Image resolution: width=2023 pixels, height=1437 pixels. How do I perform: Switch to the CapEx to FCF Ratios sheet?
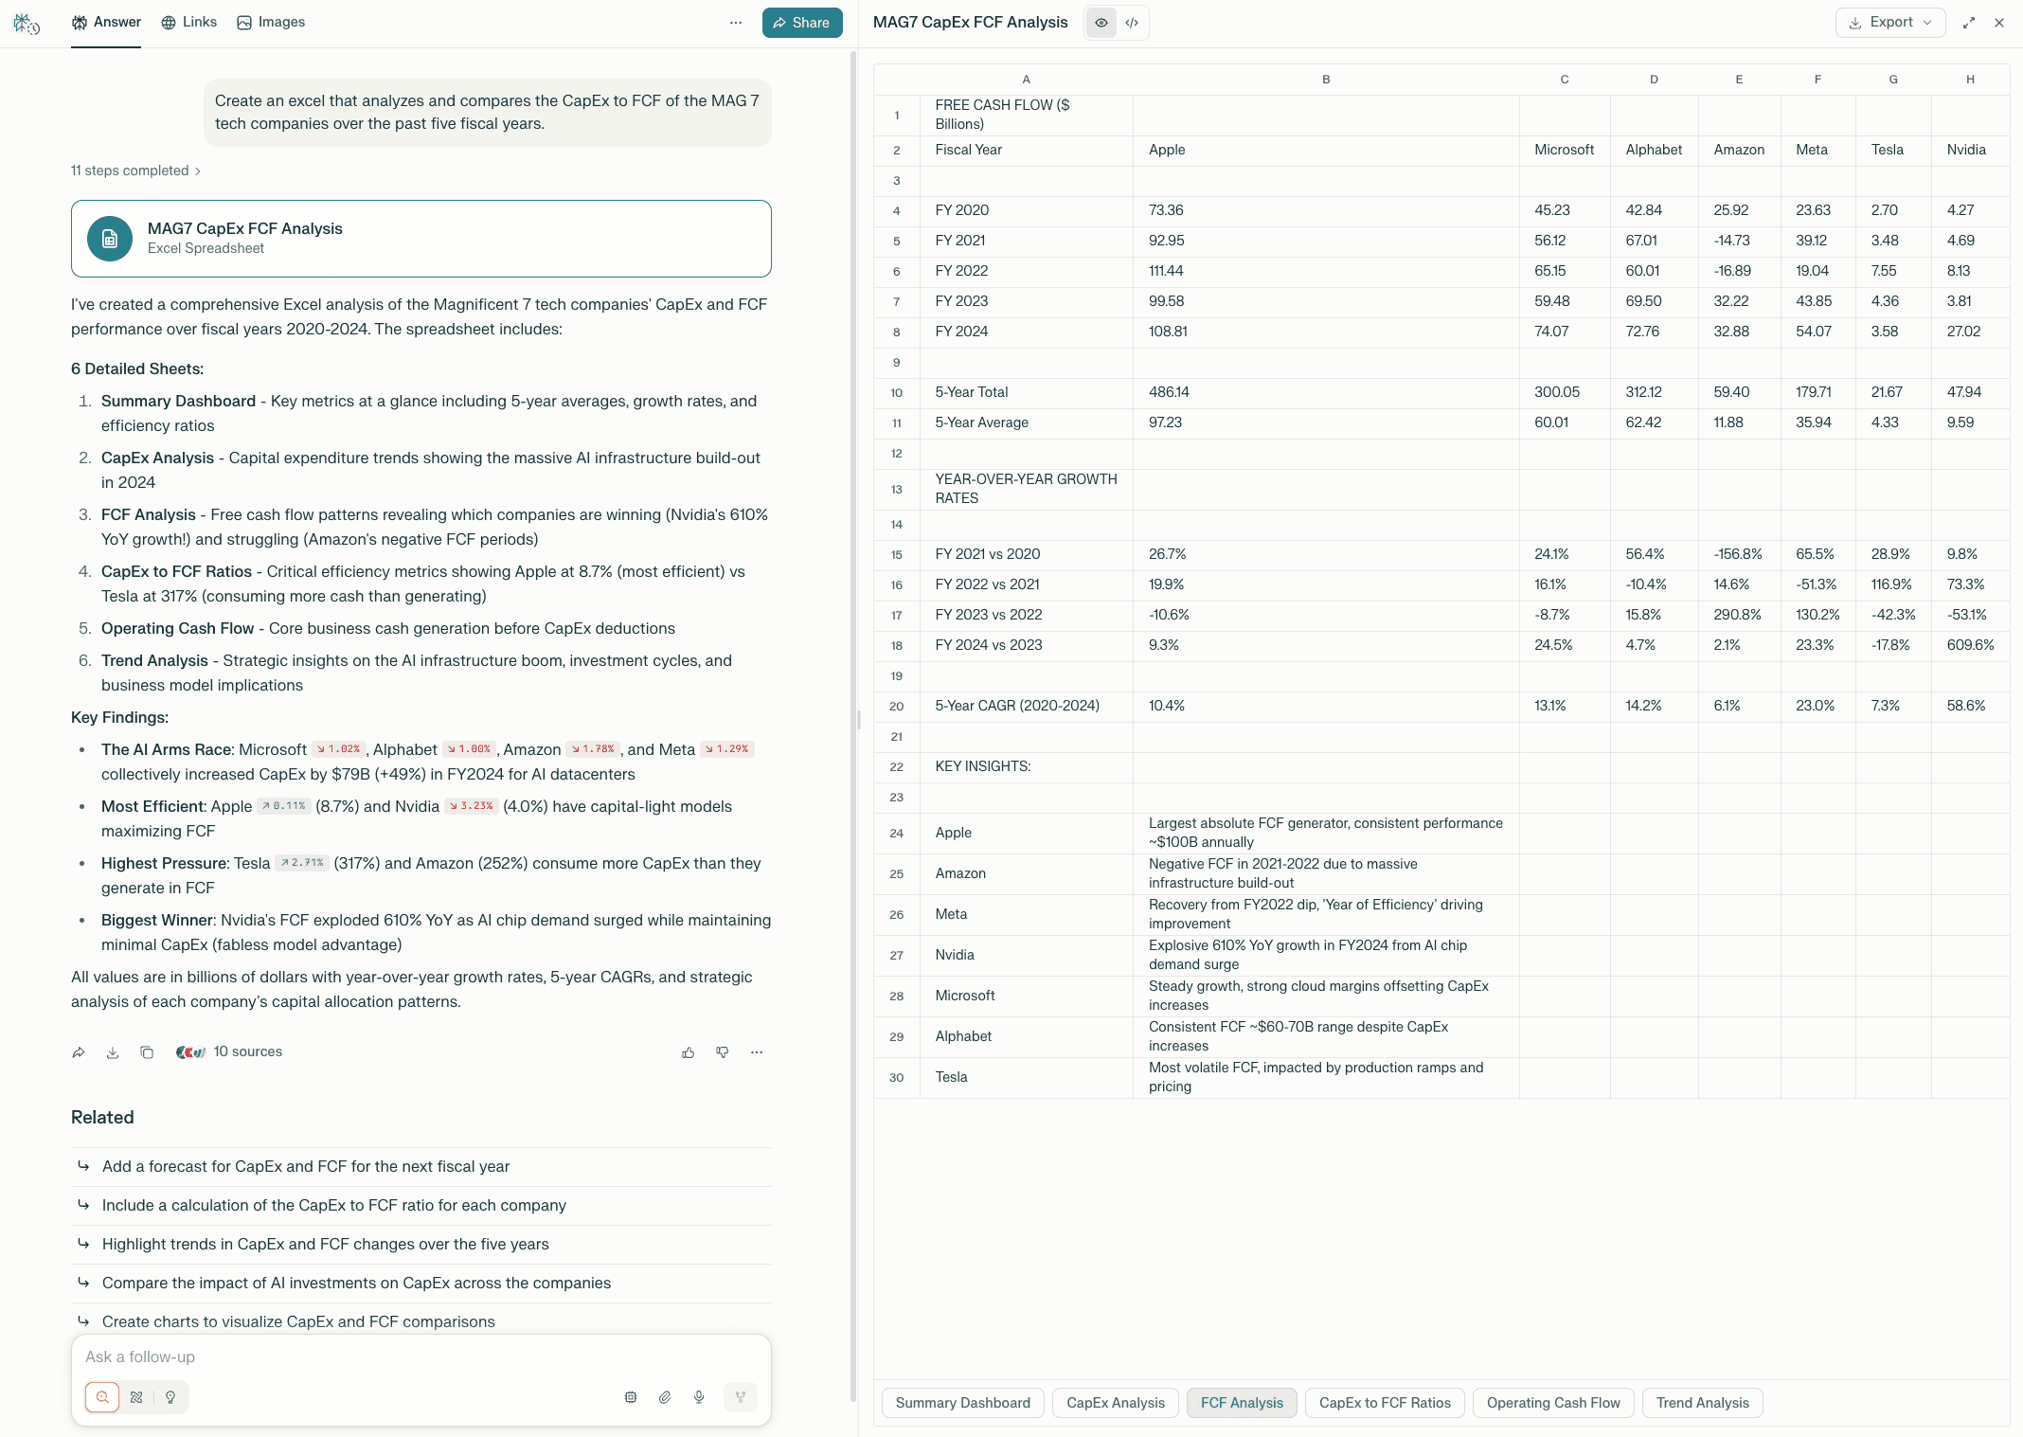(x=1385, y=1403)
